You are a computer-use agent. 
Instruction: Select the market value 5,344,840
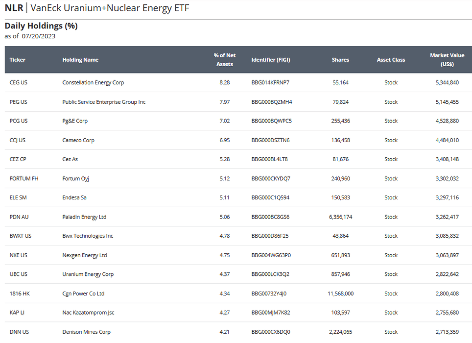447,82
